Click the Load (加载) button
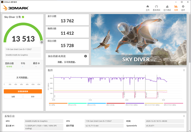 (x=13, y=97)
